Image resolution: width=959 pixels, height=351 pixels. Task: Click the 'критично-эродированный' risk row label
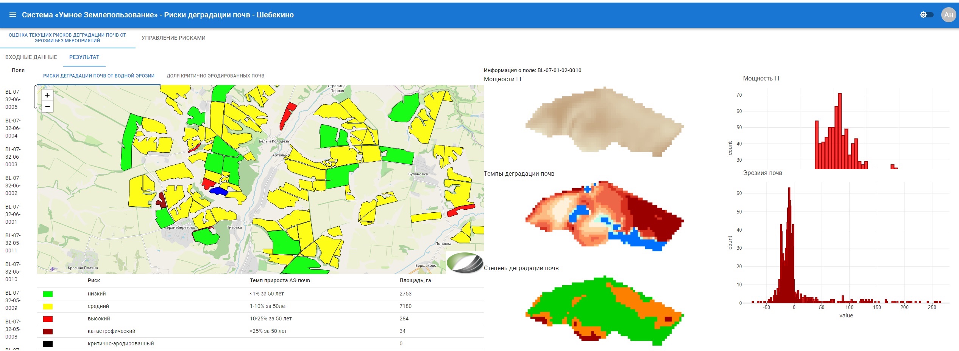point(121,343)
